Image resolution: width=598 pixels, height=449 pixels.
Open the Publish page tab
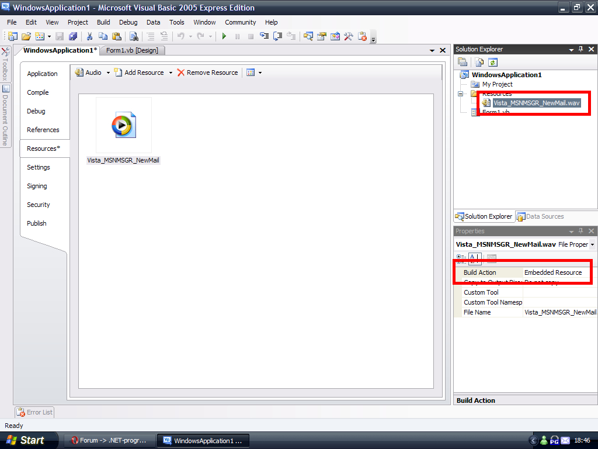37,223
